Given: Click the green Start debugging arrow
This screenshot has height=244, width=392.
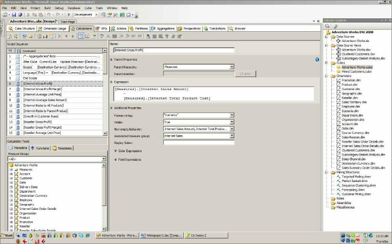Looking at the screenshot, I should (x=69, y=15).
